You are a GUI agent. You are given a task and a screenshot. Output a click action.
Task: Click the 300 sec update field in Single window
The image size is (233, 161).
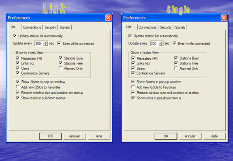click(154, 43)
